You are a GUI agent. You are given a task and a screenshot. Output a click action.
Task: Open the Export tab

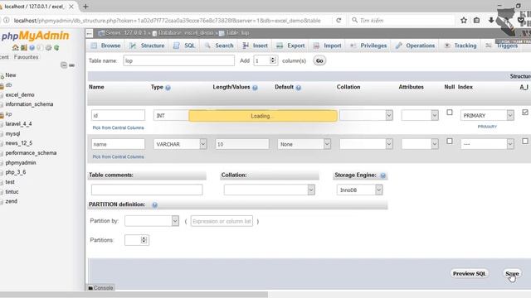291,46
